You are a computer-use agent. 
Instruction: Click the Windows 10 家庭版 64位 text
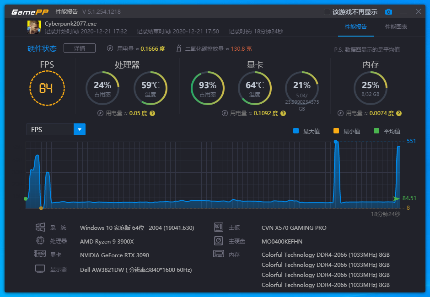point(112,228)
